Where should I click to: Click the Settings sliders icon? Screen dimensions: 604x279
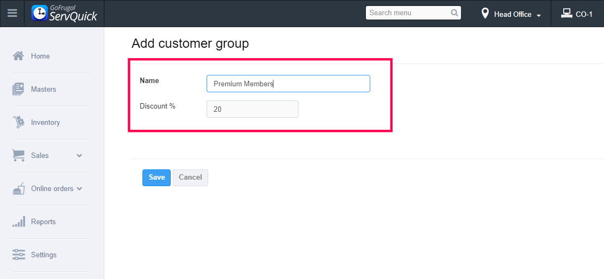coord(18,255)
